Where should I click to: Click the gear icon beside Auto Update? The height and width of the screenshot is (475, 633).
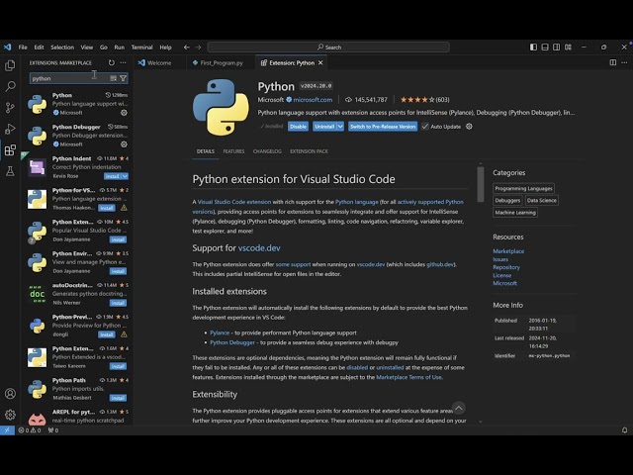(x=469, y=127)
